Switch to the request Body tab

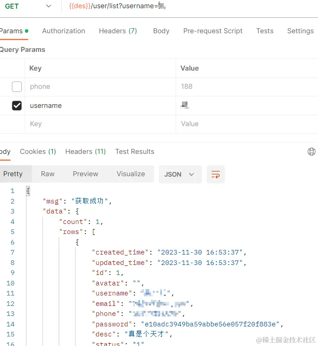(x=161, y=31)
